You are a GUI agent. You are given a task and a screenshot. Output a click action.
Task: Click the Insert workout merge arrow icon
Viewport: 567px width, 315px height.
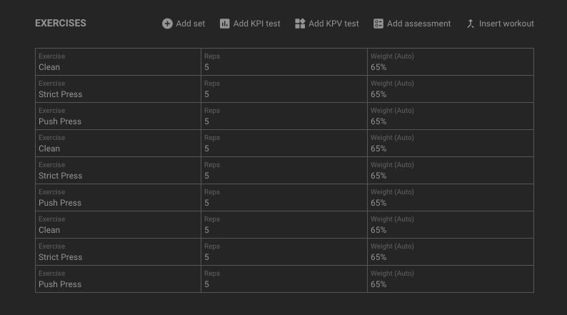(470, 24)
